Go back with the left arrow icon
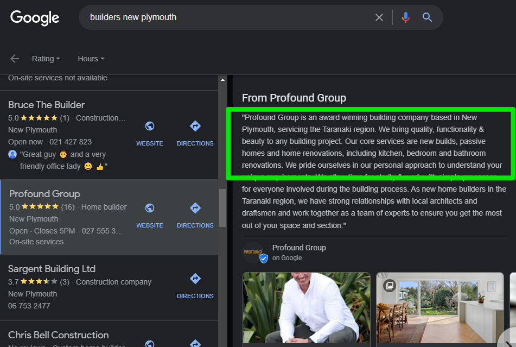 [x=15, y=59]
